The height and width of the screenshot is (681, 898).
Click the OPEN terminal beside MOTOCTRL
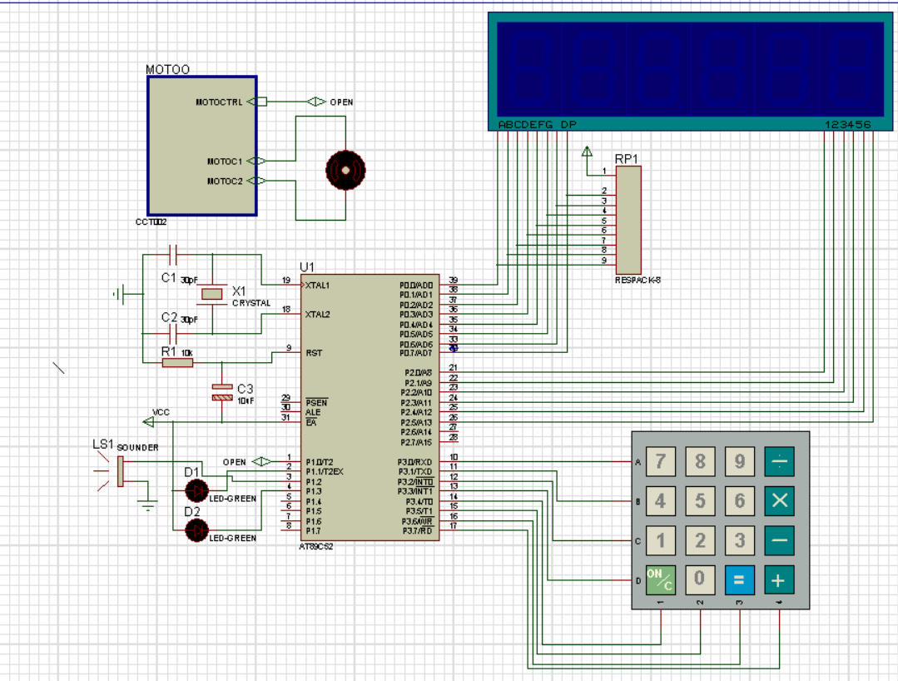tap(316, 102)
